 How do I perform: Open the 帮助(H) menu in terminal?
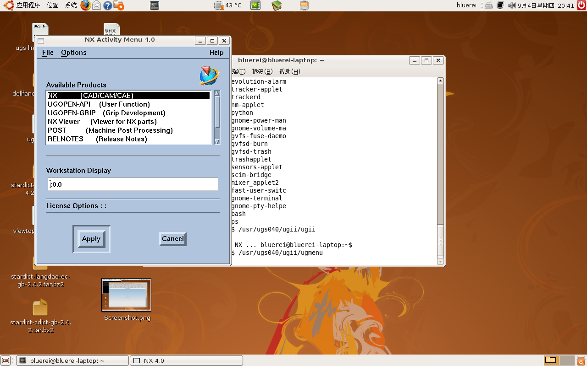coord(289,71)
